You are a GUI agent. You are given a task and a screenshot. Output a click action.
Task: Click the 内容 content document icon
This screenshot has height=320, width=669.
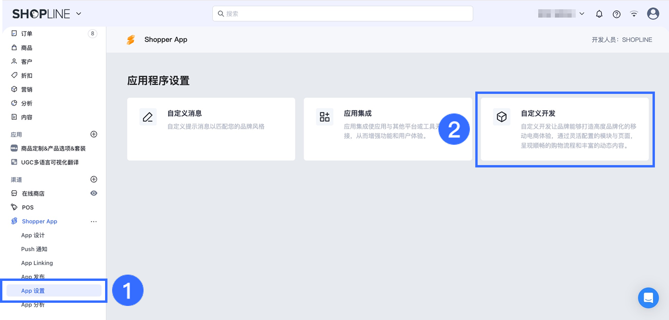(14, 117)
